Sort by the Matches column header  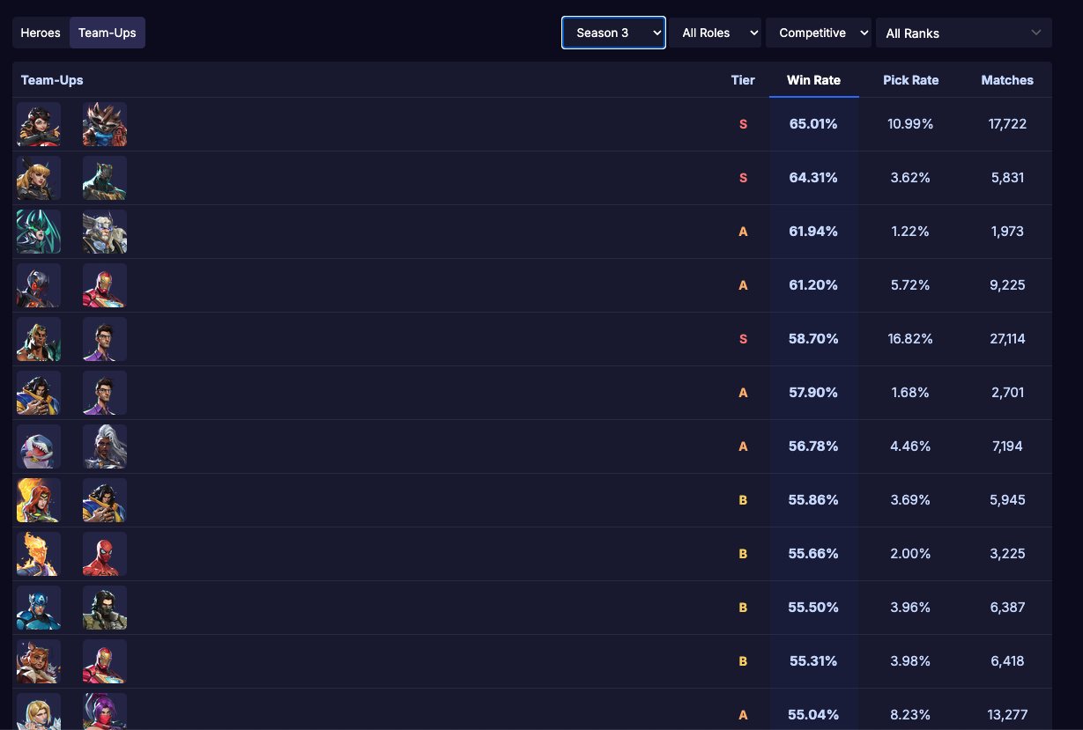(1007, 80)
